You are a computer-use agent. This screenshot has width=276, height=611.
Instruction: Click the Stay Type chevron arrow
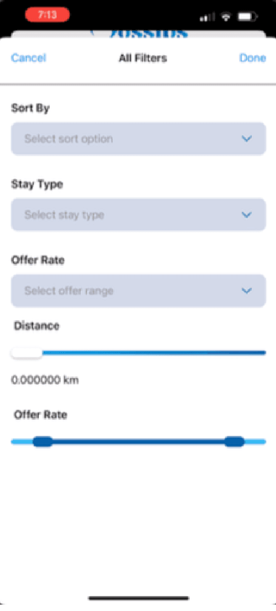(x=247, y=215)
